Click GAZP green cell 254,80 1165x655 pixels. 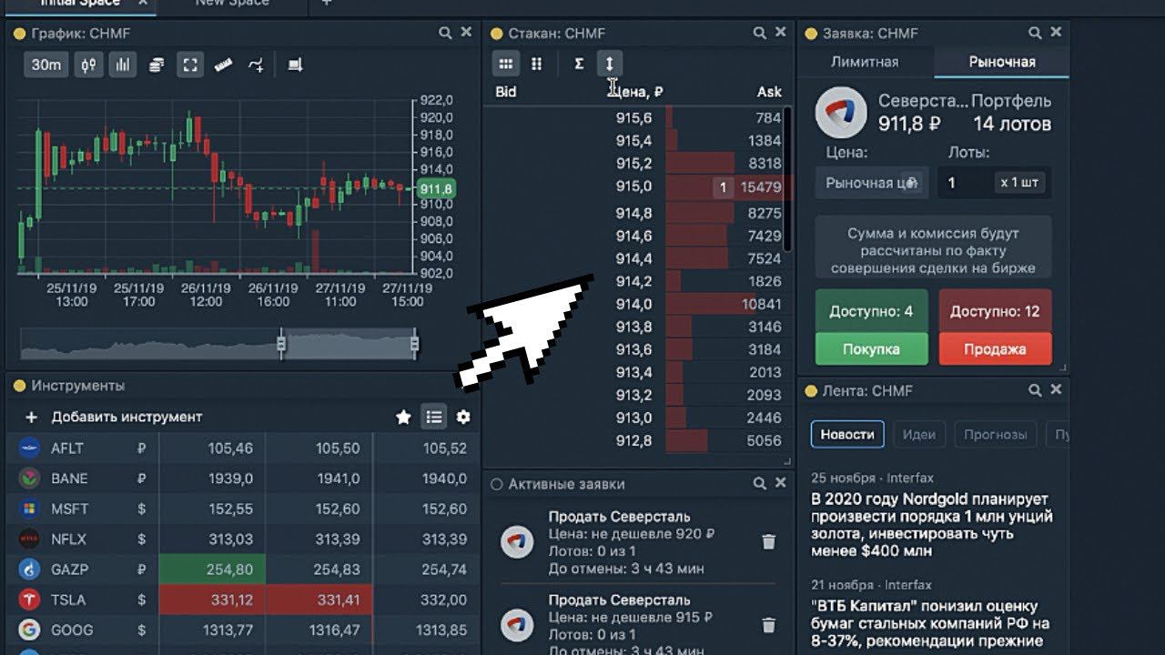(x=212, y=569)
